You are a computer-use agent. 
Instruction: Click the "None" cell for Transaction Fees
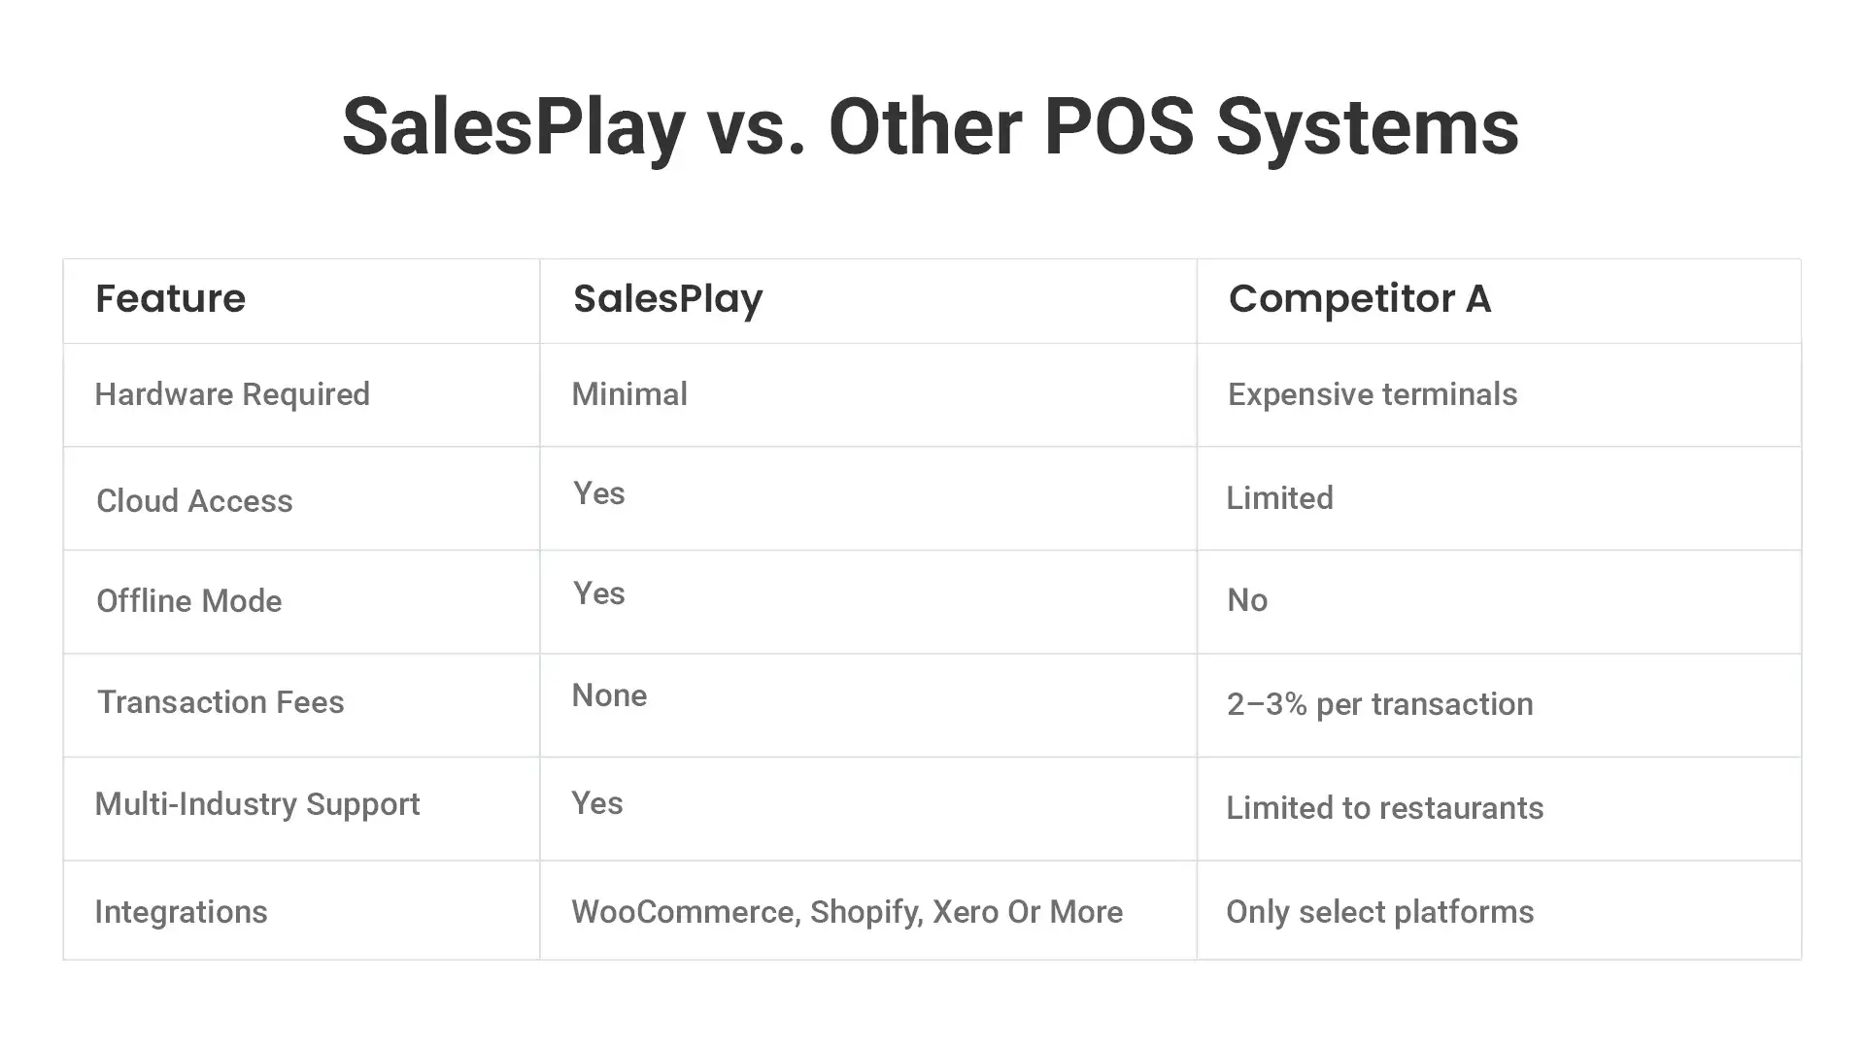[609, 695]
